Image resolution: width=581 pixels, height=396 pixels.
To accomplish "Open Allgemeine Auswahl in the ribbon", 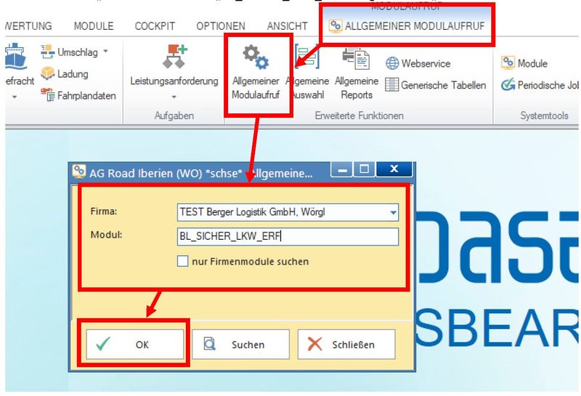I will click(x=307, y=74).
